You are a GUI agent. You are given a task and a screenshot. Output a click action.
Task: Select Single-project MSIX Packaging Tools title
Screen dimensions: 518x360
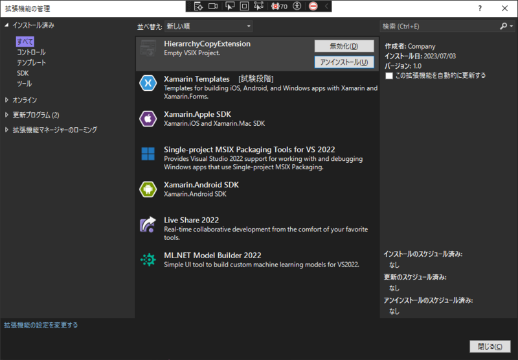point(249,150)
